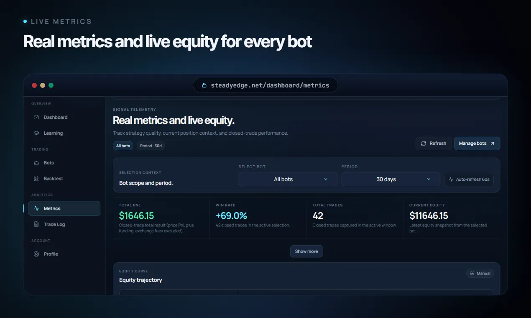Toggle the Manual equity curve mode
This screenshot has width=531, height=318.
[480, 273]
